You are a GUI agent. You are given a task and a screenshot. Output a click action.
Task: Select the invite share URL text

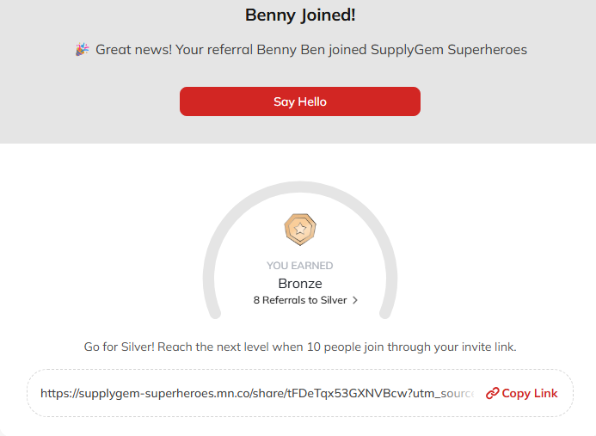click(257, 393)
